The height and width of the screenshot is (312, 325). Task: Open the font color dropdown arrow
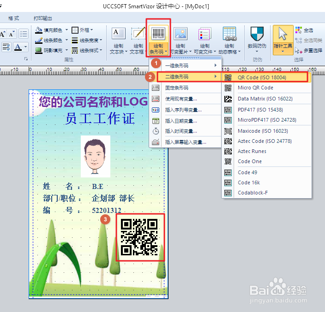(x=25, y=47)
